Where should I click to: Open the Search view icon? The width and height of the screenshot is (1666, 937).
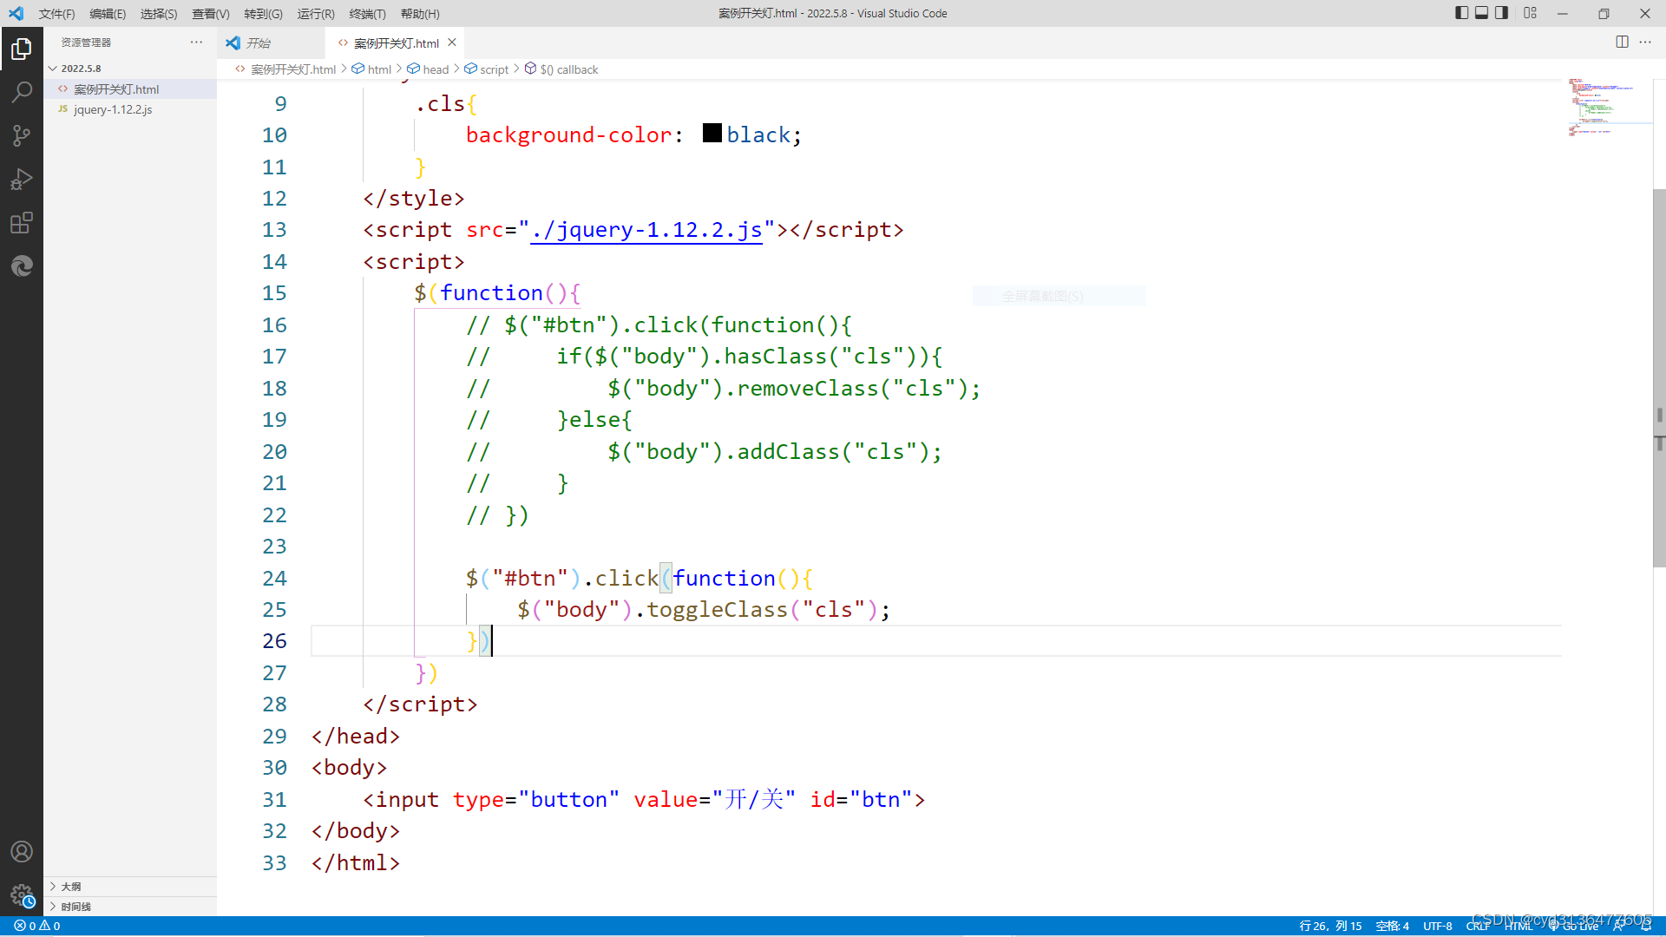[22, 92]
